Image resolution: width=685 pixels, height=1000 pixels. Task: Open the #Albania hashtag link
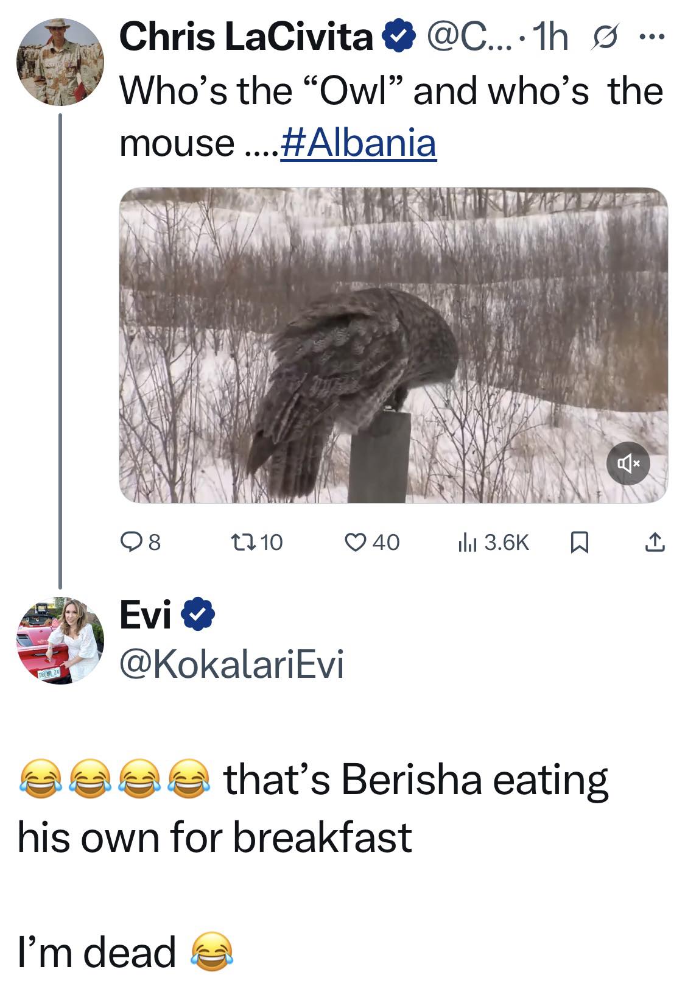coord(359,143)
